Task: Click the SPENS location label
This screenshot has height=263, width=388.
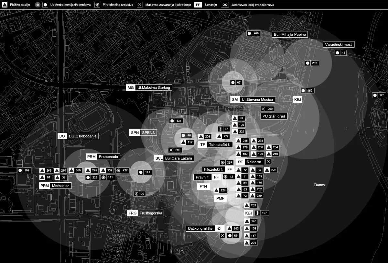Action: (x=148, y=132)
